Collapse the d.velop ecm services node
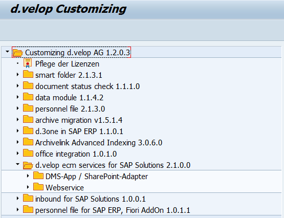 coord(17,164)
